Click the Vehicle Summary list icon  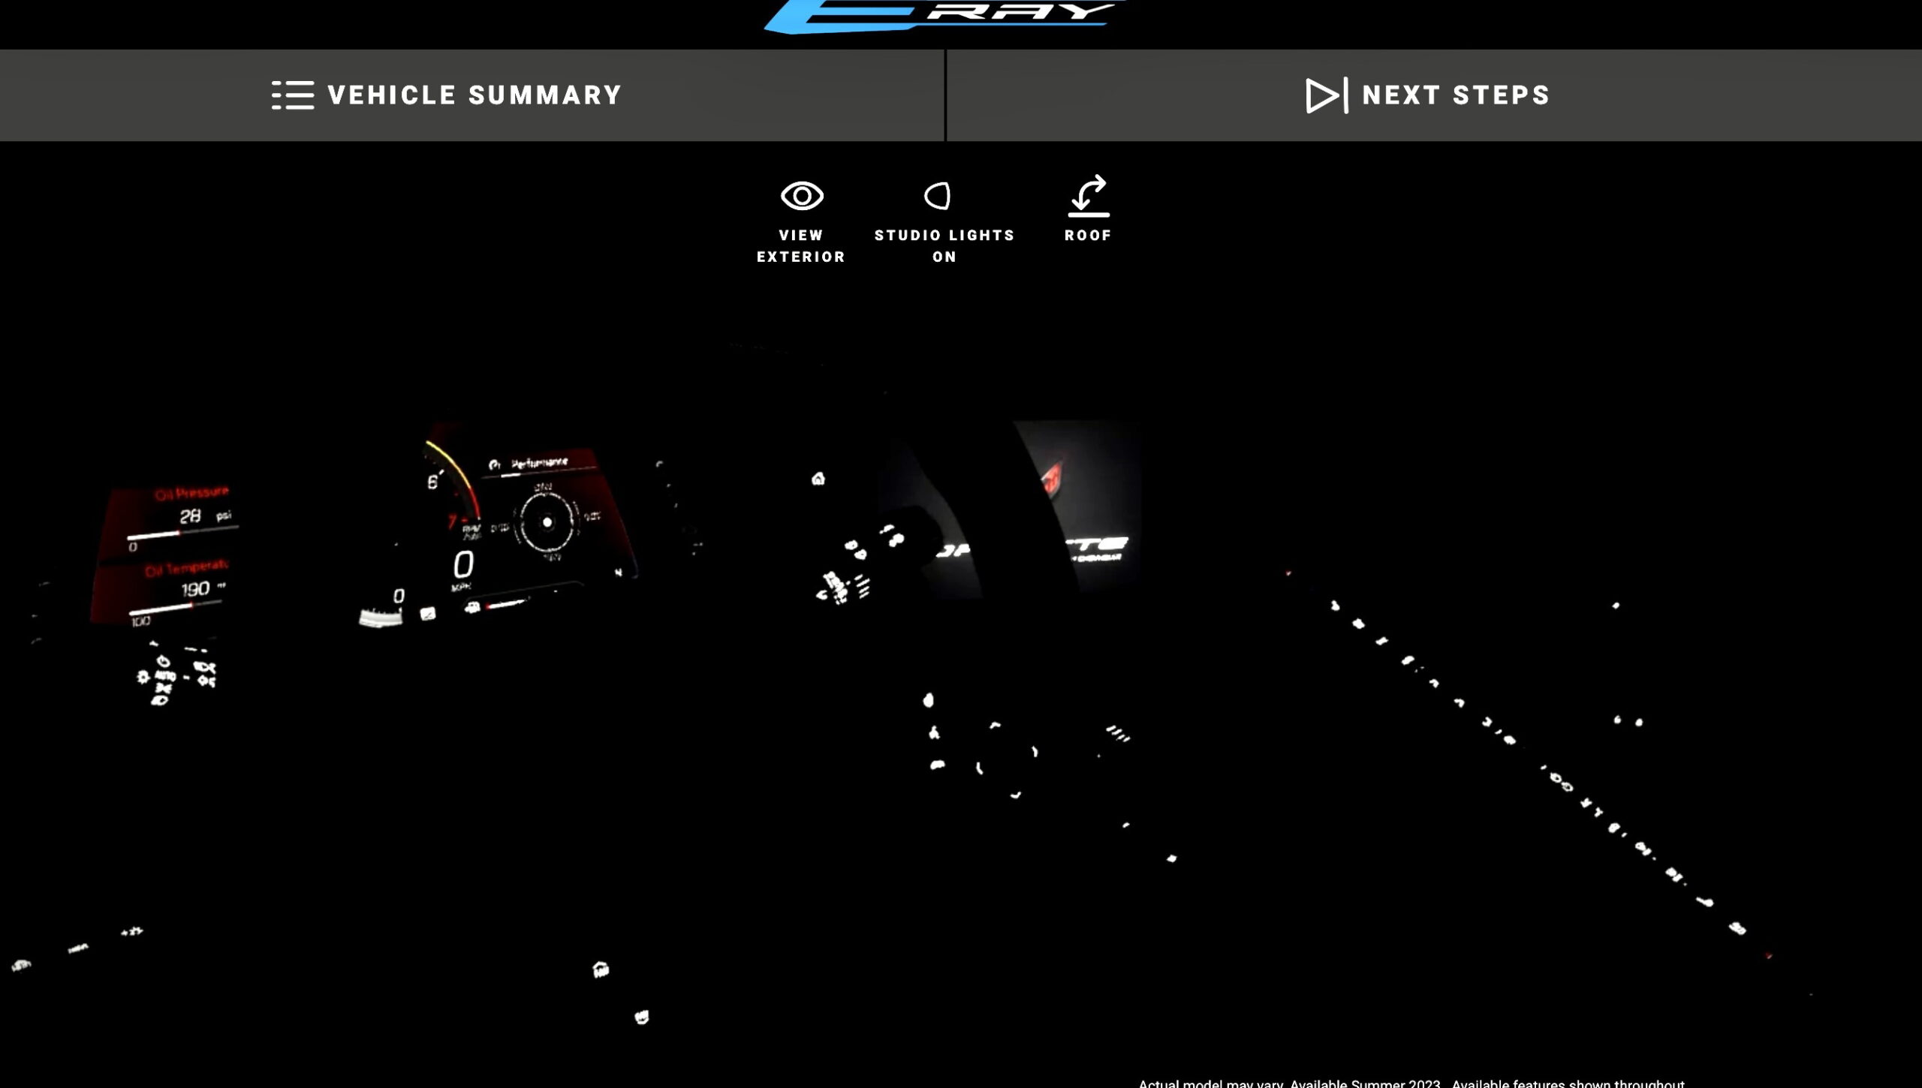(x=292, y=95)
